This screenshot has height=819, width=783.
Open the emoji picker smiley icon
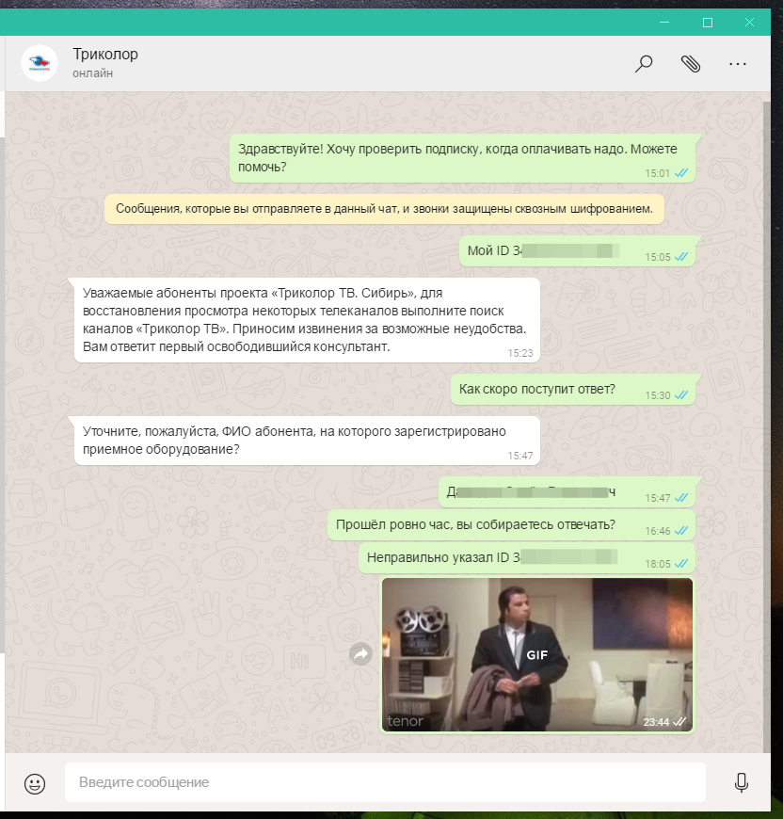(35, 783)
